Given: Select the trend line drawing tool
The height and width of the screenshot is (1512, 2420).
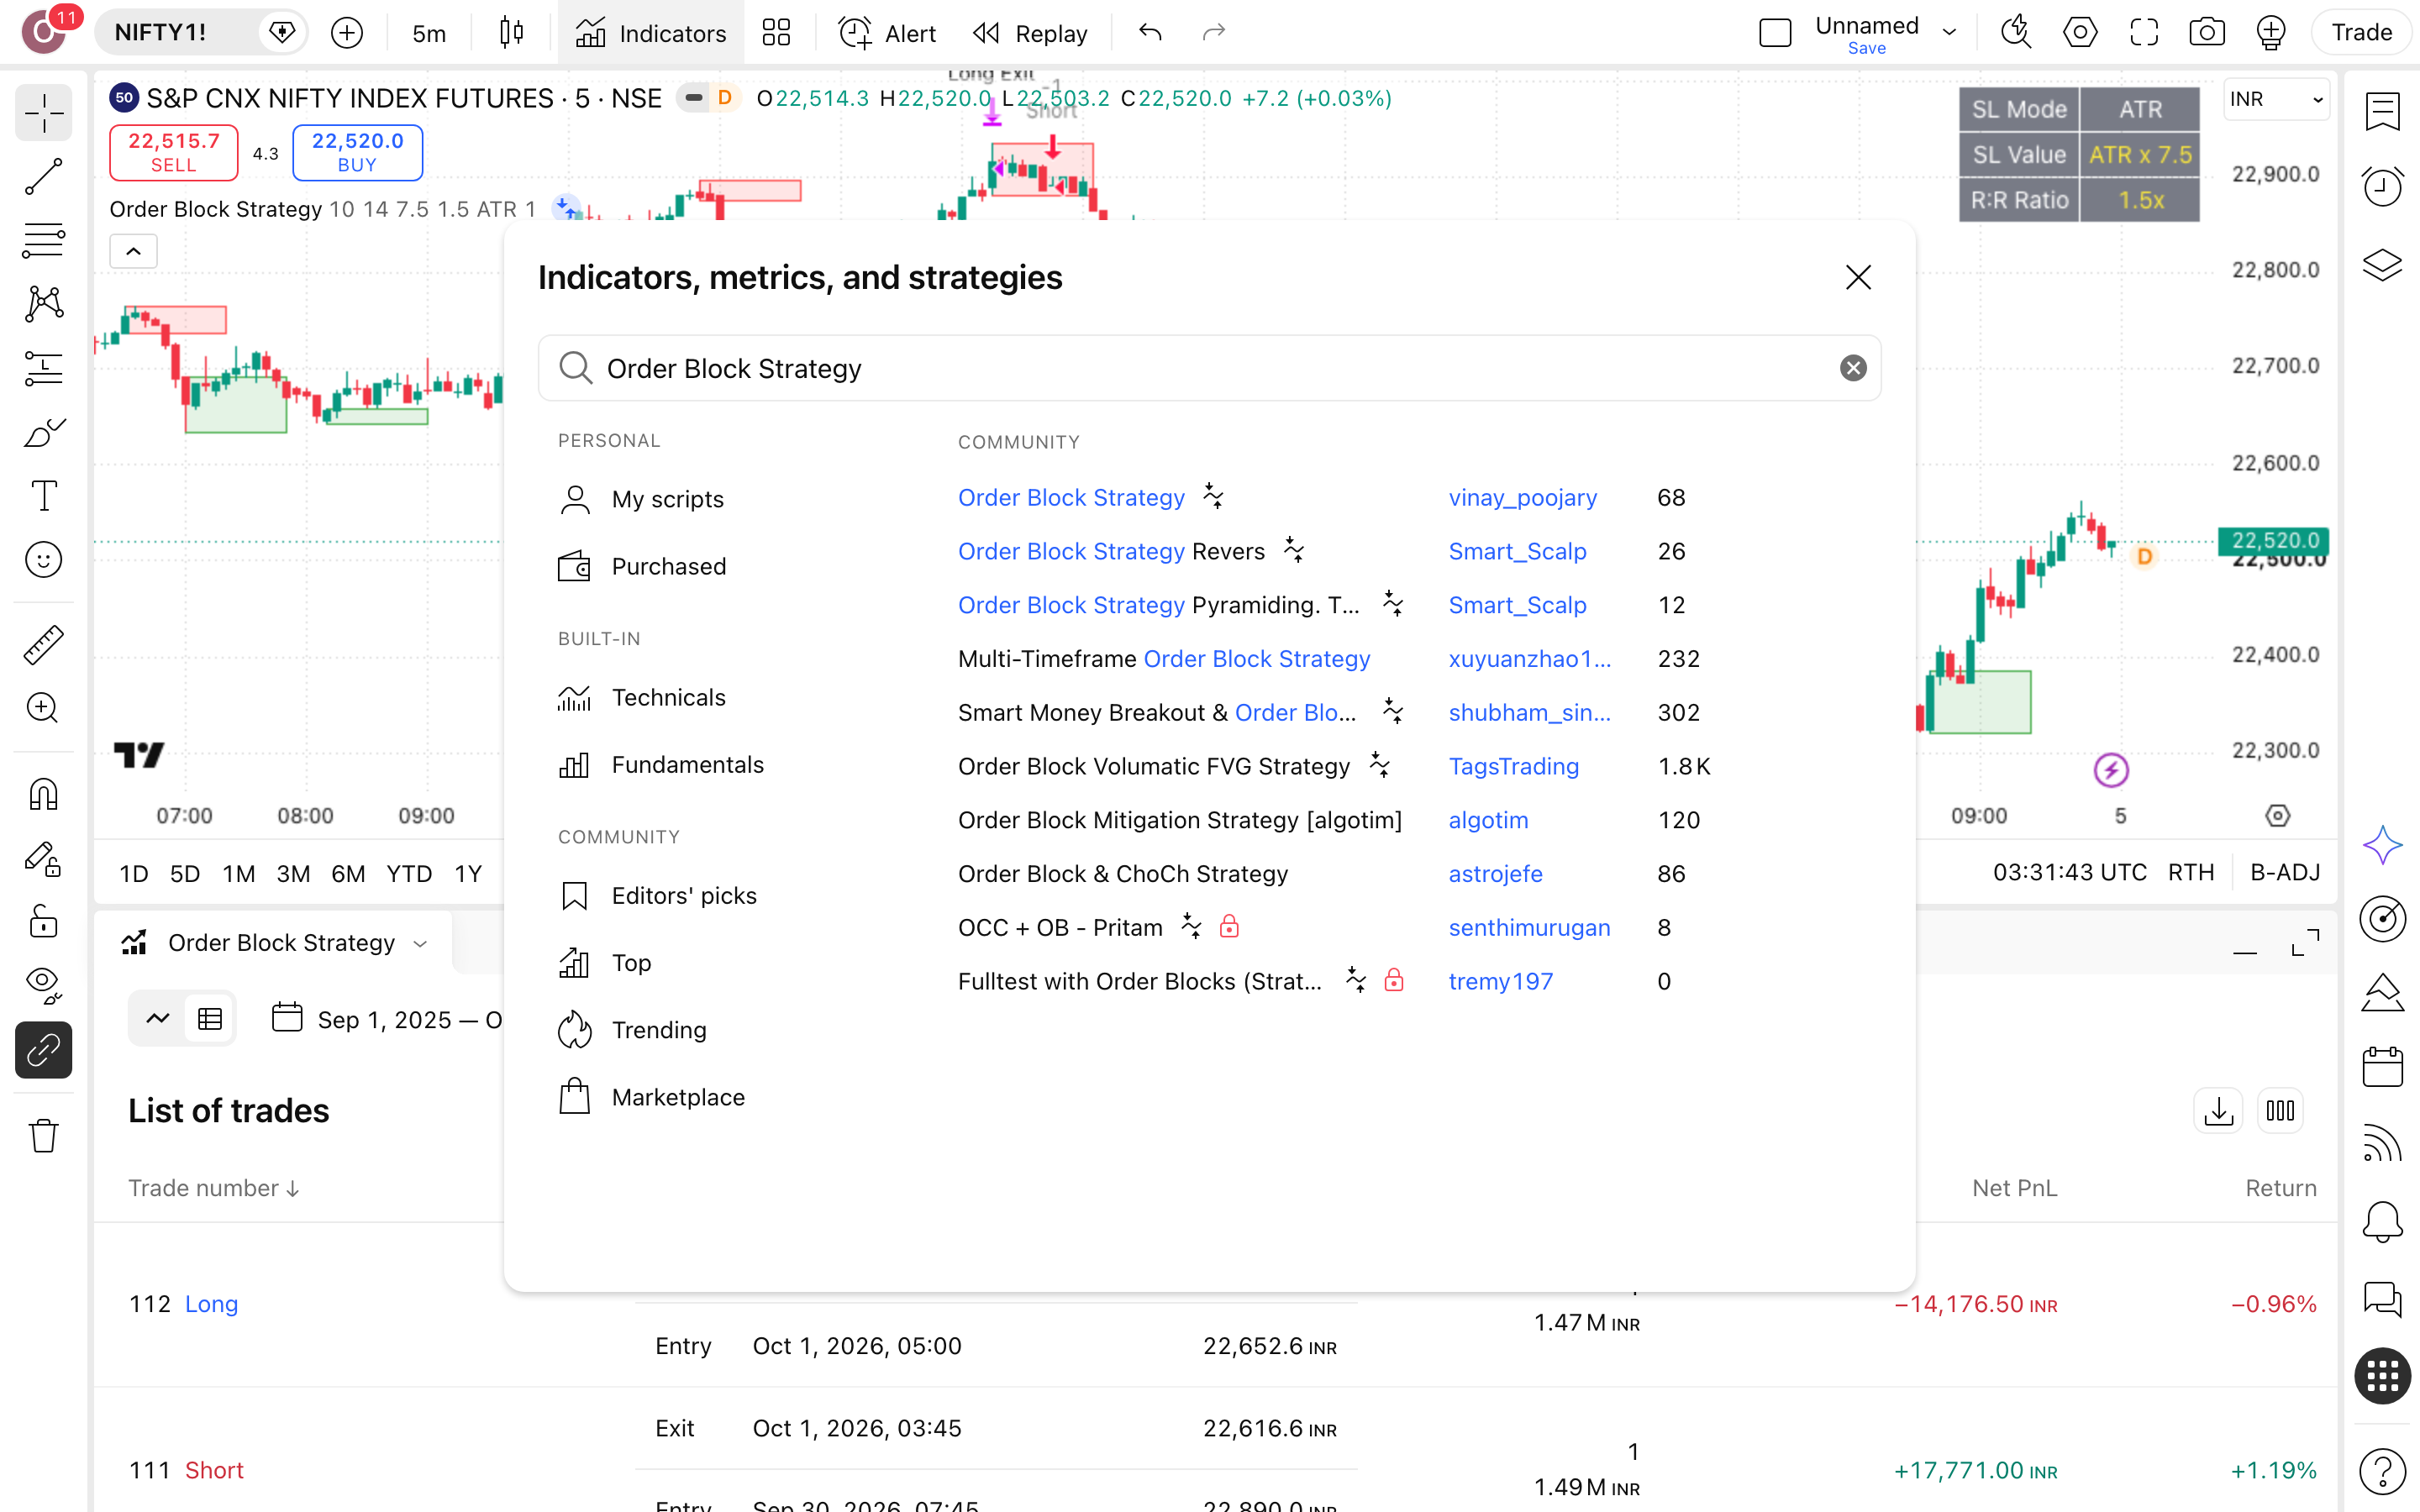Looking at the screenshot, I should [x=44, y=177].
